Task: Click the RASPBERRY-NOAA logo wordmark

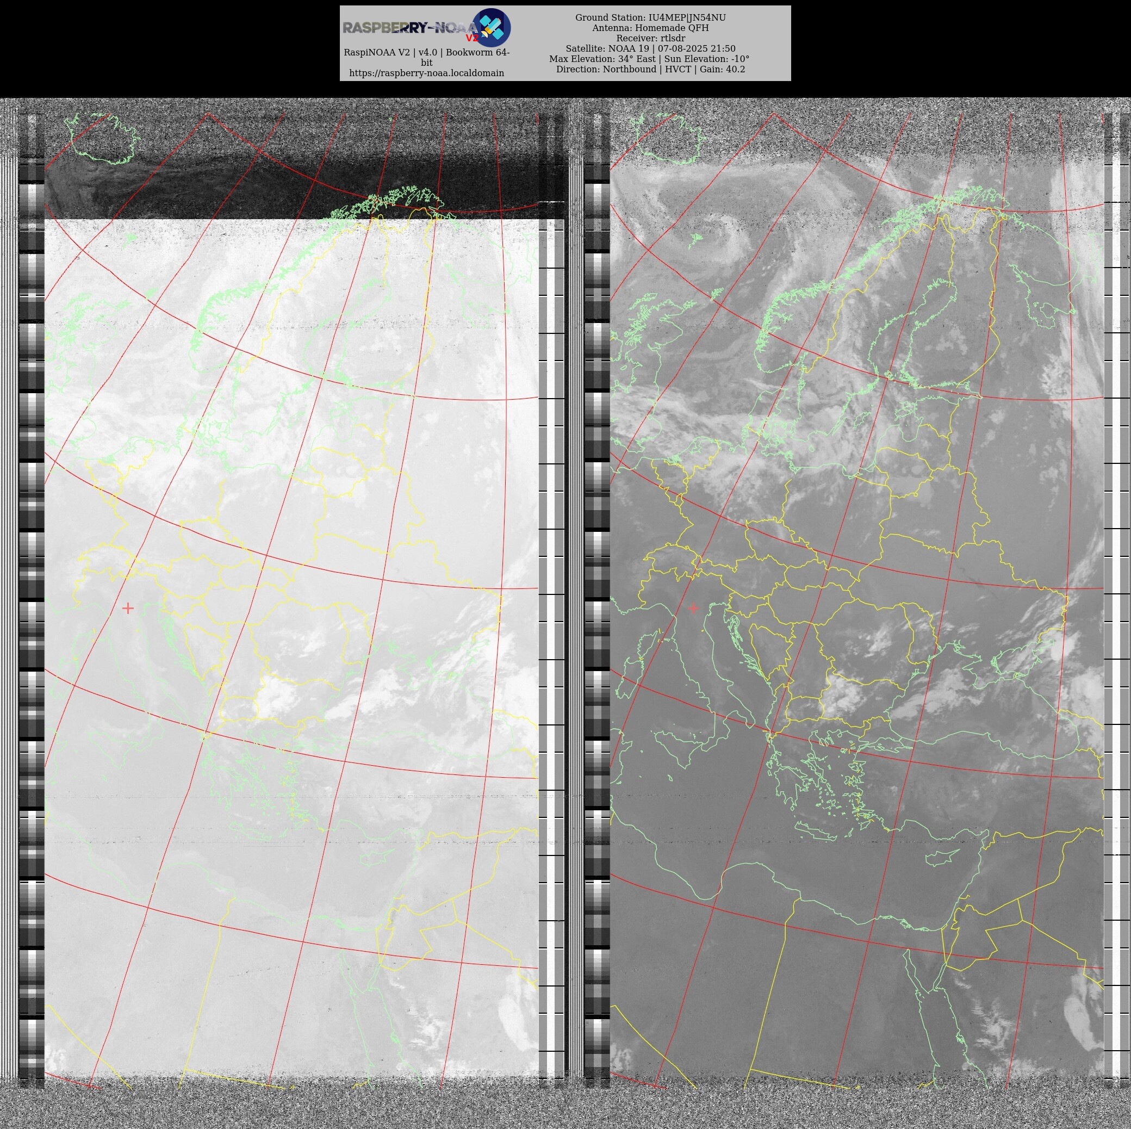Action: pos(411,28)
